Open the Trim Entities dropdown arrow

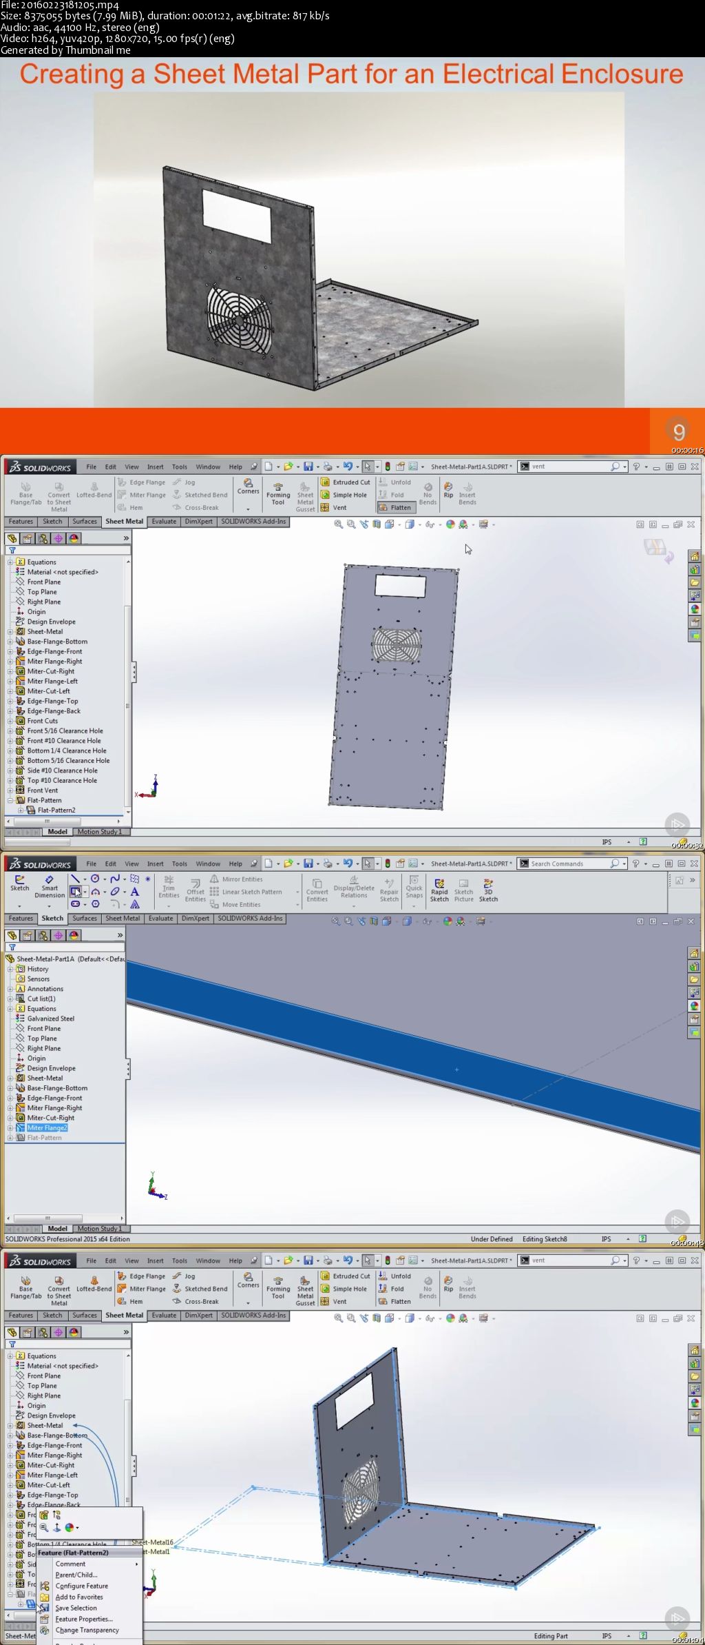[169, 905]
